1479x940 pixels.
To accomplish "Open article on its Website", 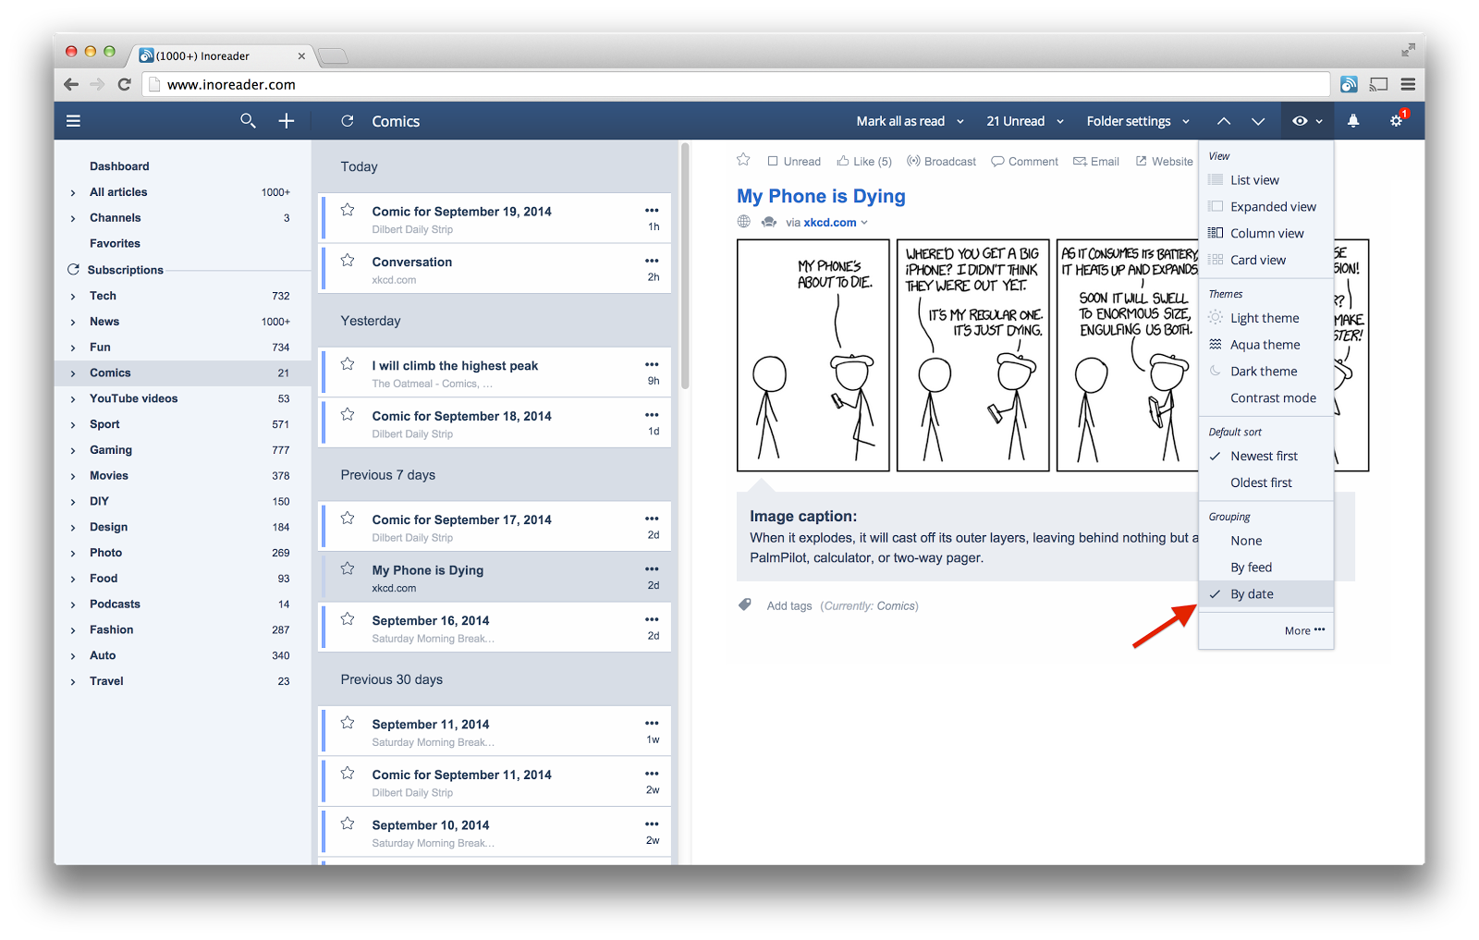I will (x=1164, y=162).
